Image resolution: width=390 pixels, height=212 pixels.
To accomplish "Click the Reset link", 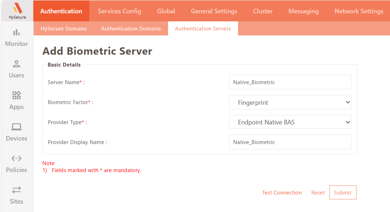I will click(318, 193).
